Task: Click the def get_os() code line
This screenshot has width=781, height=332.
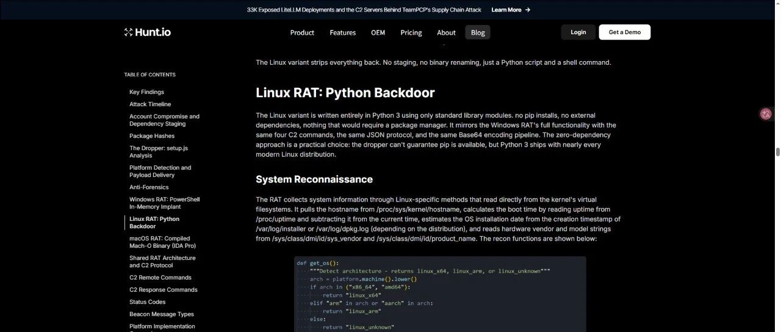Action: (x=318, y=263)
